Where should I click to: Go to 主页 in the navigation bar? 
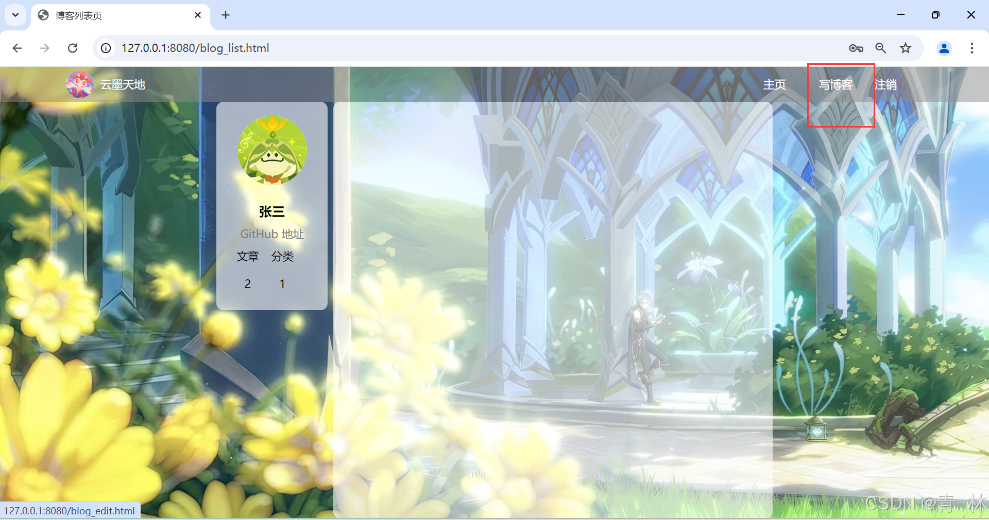[774, 84]
